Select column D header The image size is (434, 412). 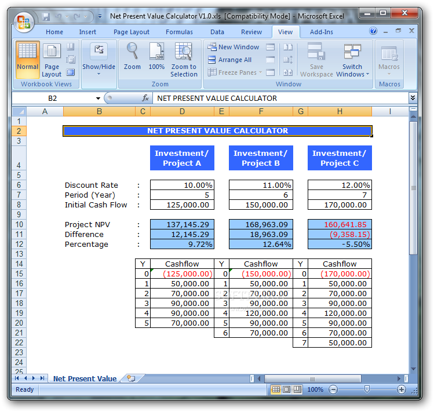(182, 111)
